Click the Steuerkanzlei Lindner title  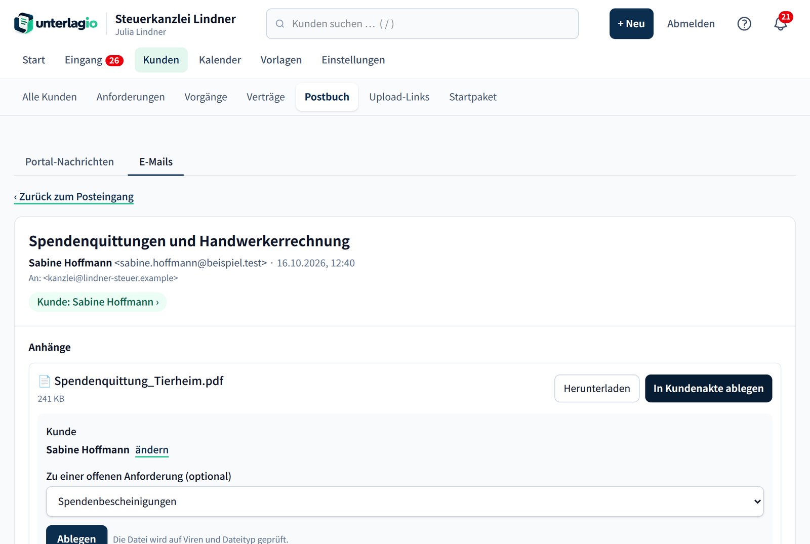point(175,19)
